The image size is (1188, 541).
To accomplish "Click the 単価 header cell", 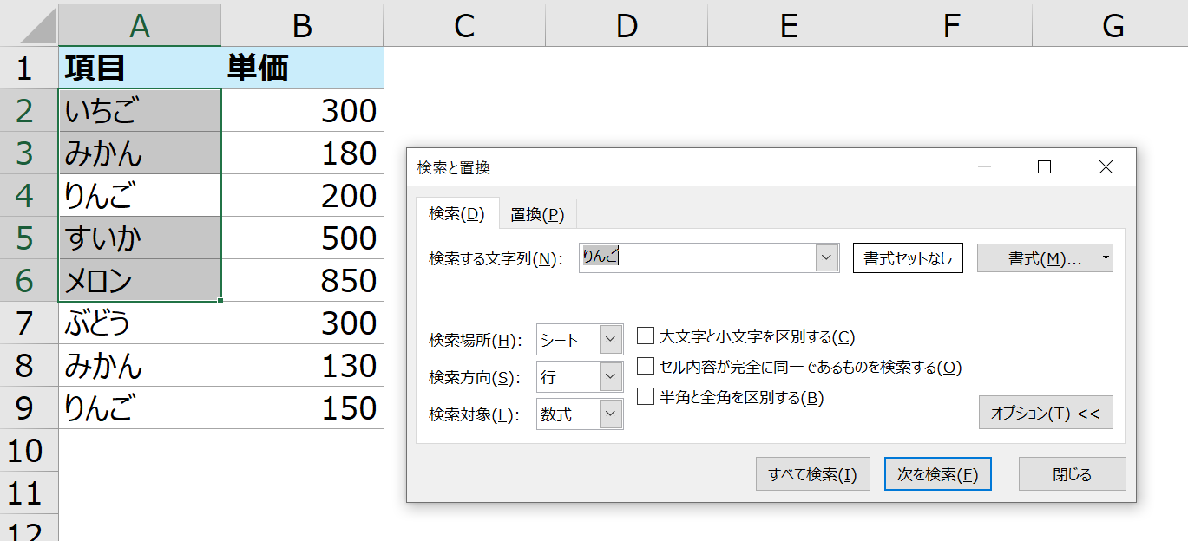I will coord(302,68).
